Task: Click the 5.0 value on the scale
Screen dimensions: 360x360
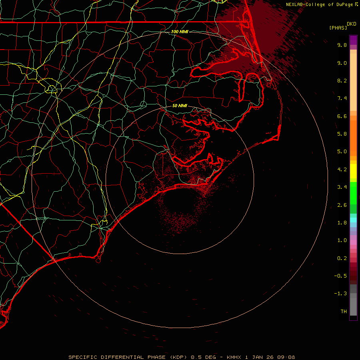Action: pos(342,152)
